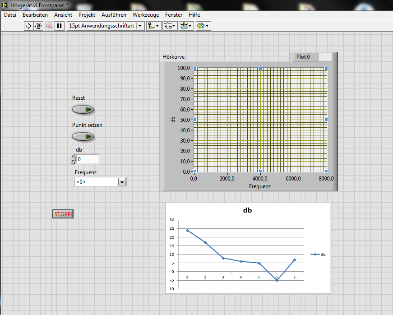Open the Hilfe menu
This screenshot has width=393, height=315.
[194, 15]
